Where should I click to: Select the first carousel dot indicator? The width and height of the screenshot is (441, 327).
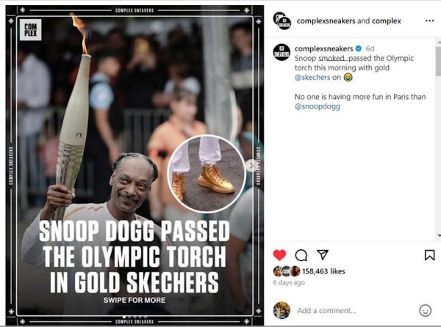124,317
